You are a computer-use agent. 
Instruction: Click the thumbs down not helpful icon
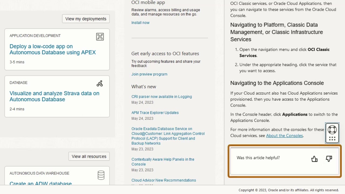[x=329, y=159]
